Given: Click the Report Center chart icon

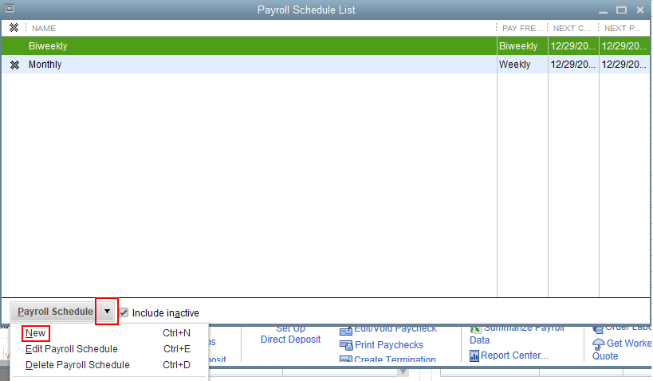Looking at the screenshot, I should click(x=474, y=355).
